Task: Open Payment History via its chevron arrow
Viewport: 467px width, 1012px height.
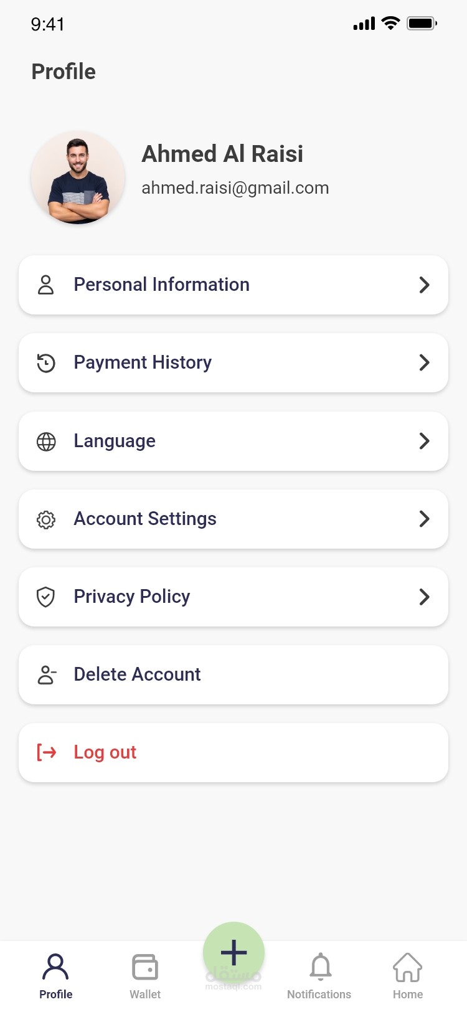Action: (425, 362)
